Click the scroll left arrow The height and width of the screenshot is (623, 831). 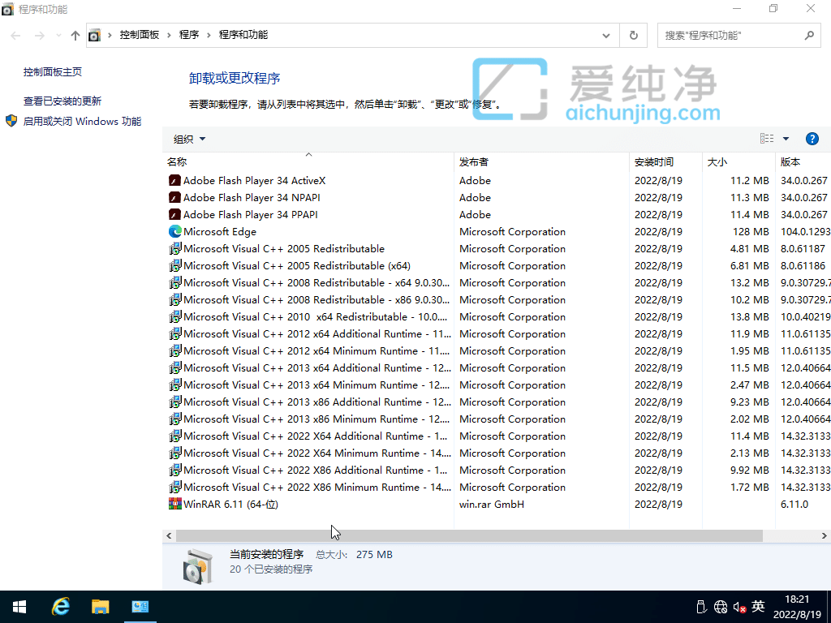[x=169, y=535]
